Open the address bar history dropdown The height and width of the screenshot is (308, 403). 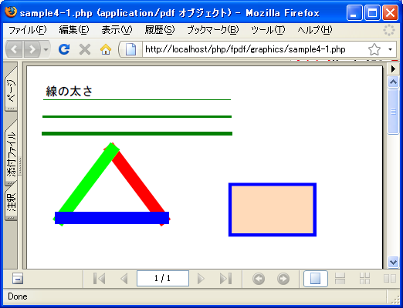[x=390, y=49]
